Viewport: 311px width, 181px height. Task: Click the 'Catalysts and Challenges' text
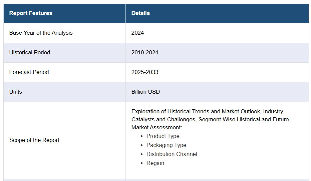pyautogui.click(x=164, y=120)
